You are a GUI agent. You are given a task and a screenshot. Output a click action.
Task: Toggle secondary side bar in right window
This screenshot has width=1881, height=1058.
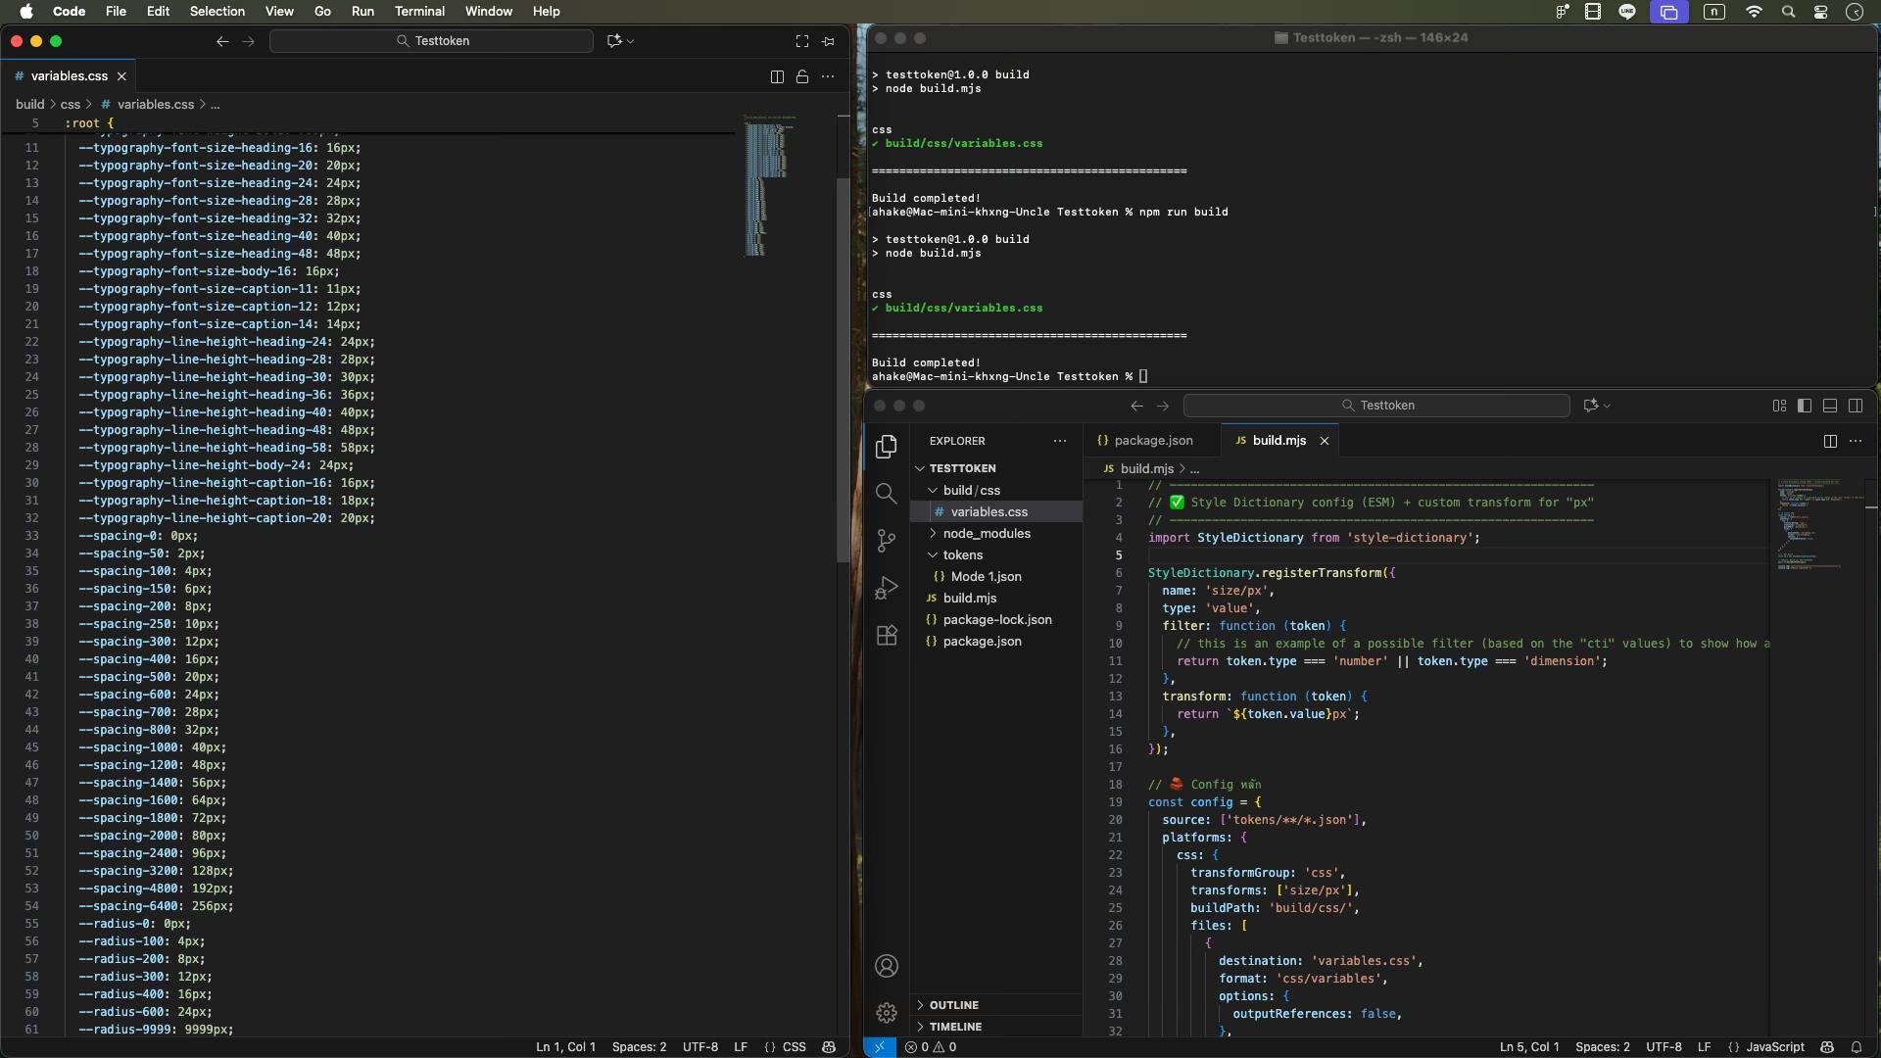(x=1856, y=406)
